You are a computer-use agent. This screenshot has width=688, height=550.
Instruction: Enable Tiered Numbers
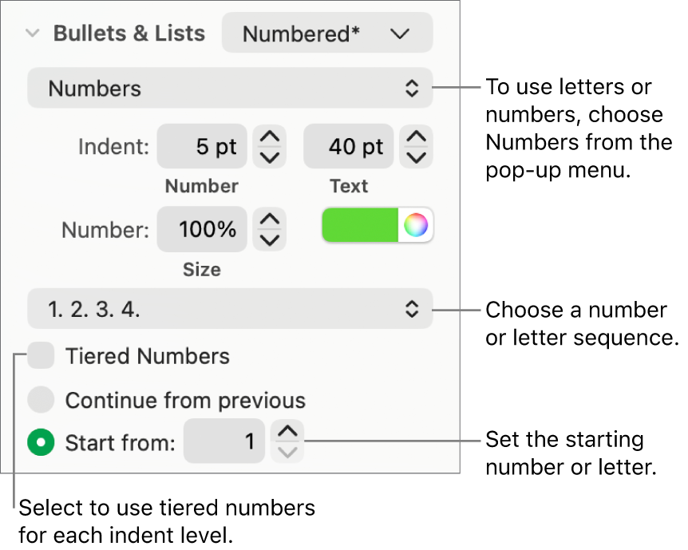point(41,355)
